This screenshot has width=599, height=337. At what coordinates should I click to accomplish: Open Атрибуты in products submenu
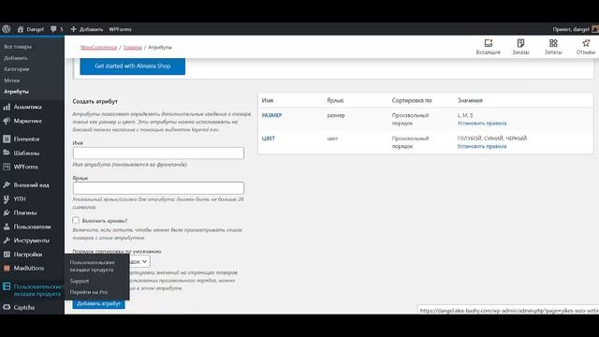[x=16, y=92]
